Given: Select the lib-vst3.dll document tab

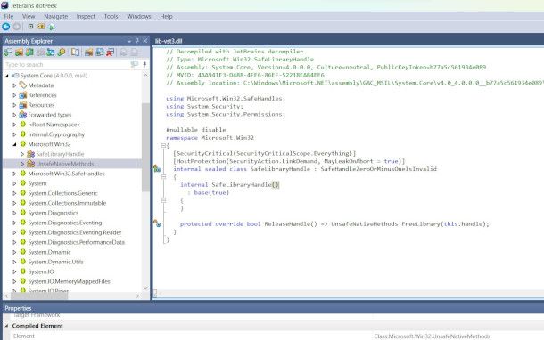Looking at the screenshot, I should click(169, 41).
